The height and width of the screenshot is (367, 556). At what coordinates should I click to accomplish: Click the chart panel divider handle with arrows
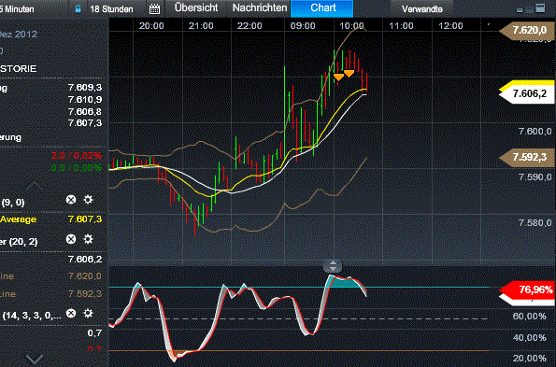(333, 266)
